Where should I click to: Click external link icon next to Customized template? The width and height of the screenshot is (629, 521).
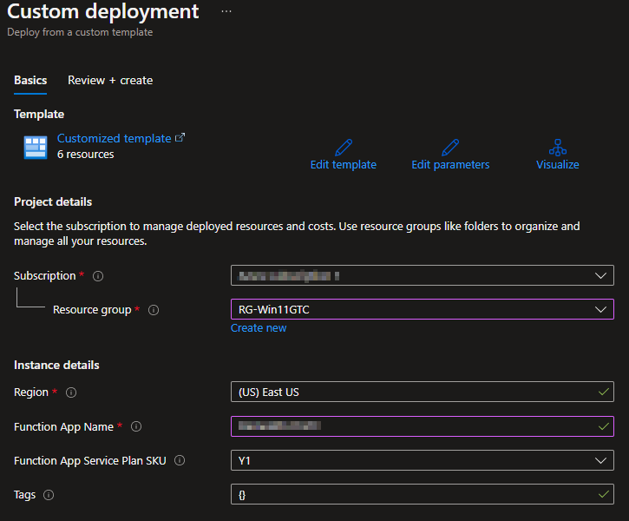pyautogui.click(x=180, y=138)
